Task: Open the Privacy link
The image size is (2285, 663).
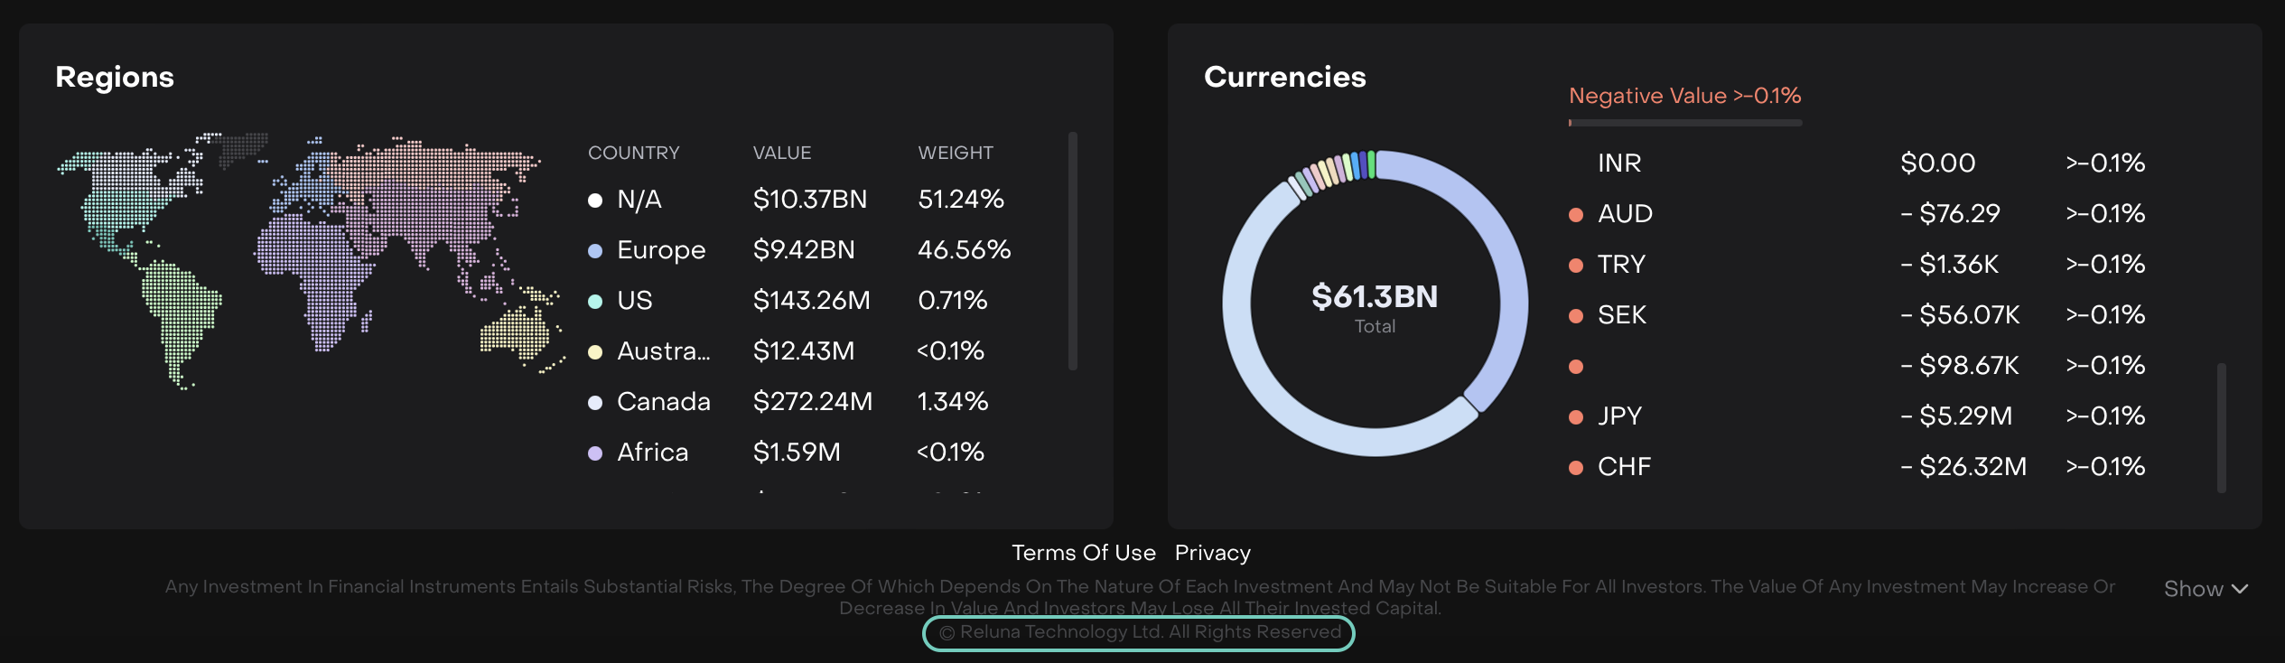Action: coord(1212,553)
